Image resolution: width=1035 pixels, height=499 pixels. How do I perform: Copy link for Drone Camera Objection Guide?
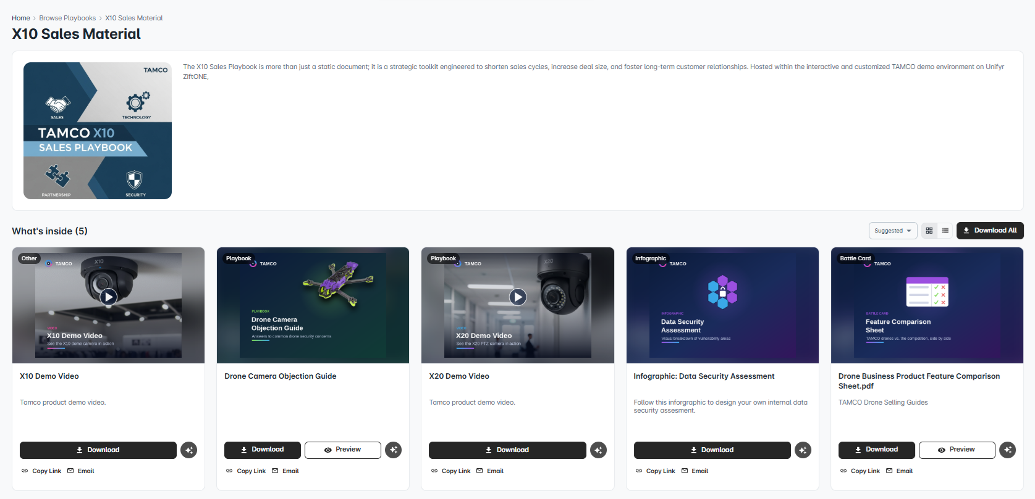coord(246,471)
